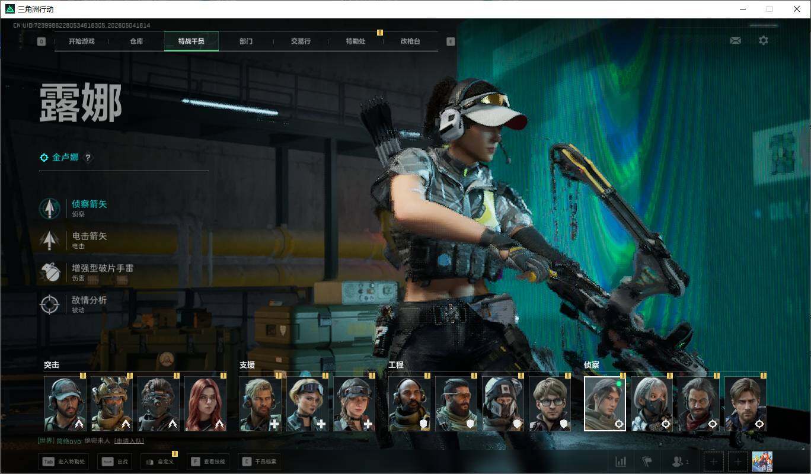Image resolution: width=811 pixels, height=474 pixels.
Task: Switch to the 开始游戏 tab
Action: coord(81,41)
